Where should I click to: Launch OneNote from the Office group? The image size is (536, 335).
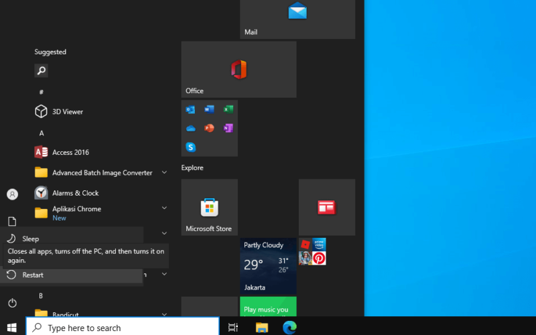pyautogui.click(x=228, y=128)
